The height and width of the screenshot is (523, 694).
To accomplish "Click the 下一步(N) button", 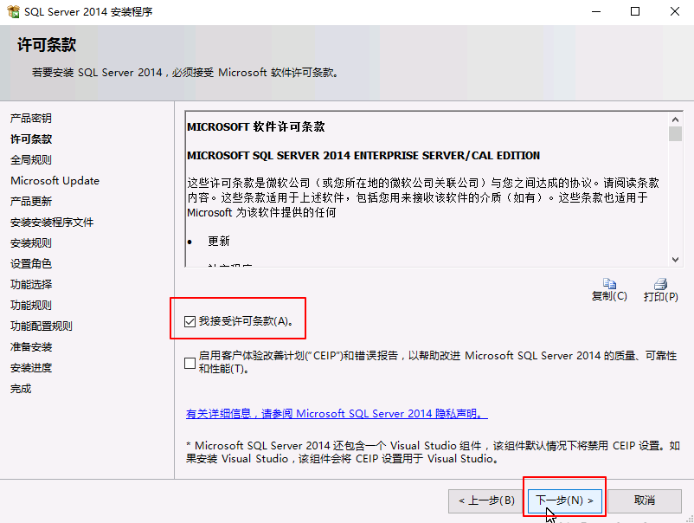I will (x=564, y=500).
